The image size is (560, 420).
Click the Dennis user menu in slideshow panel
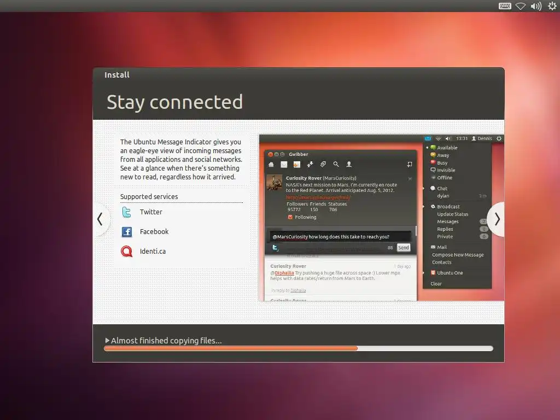coord(482,138)
